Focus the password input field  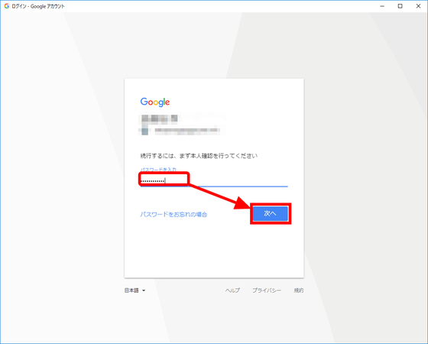point(214,180)
